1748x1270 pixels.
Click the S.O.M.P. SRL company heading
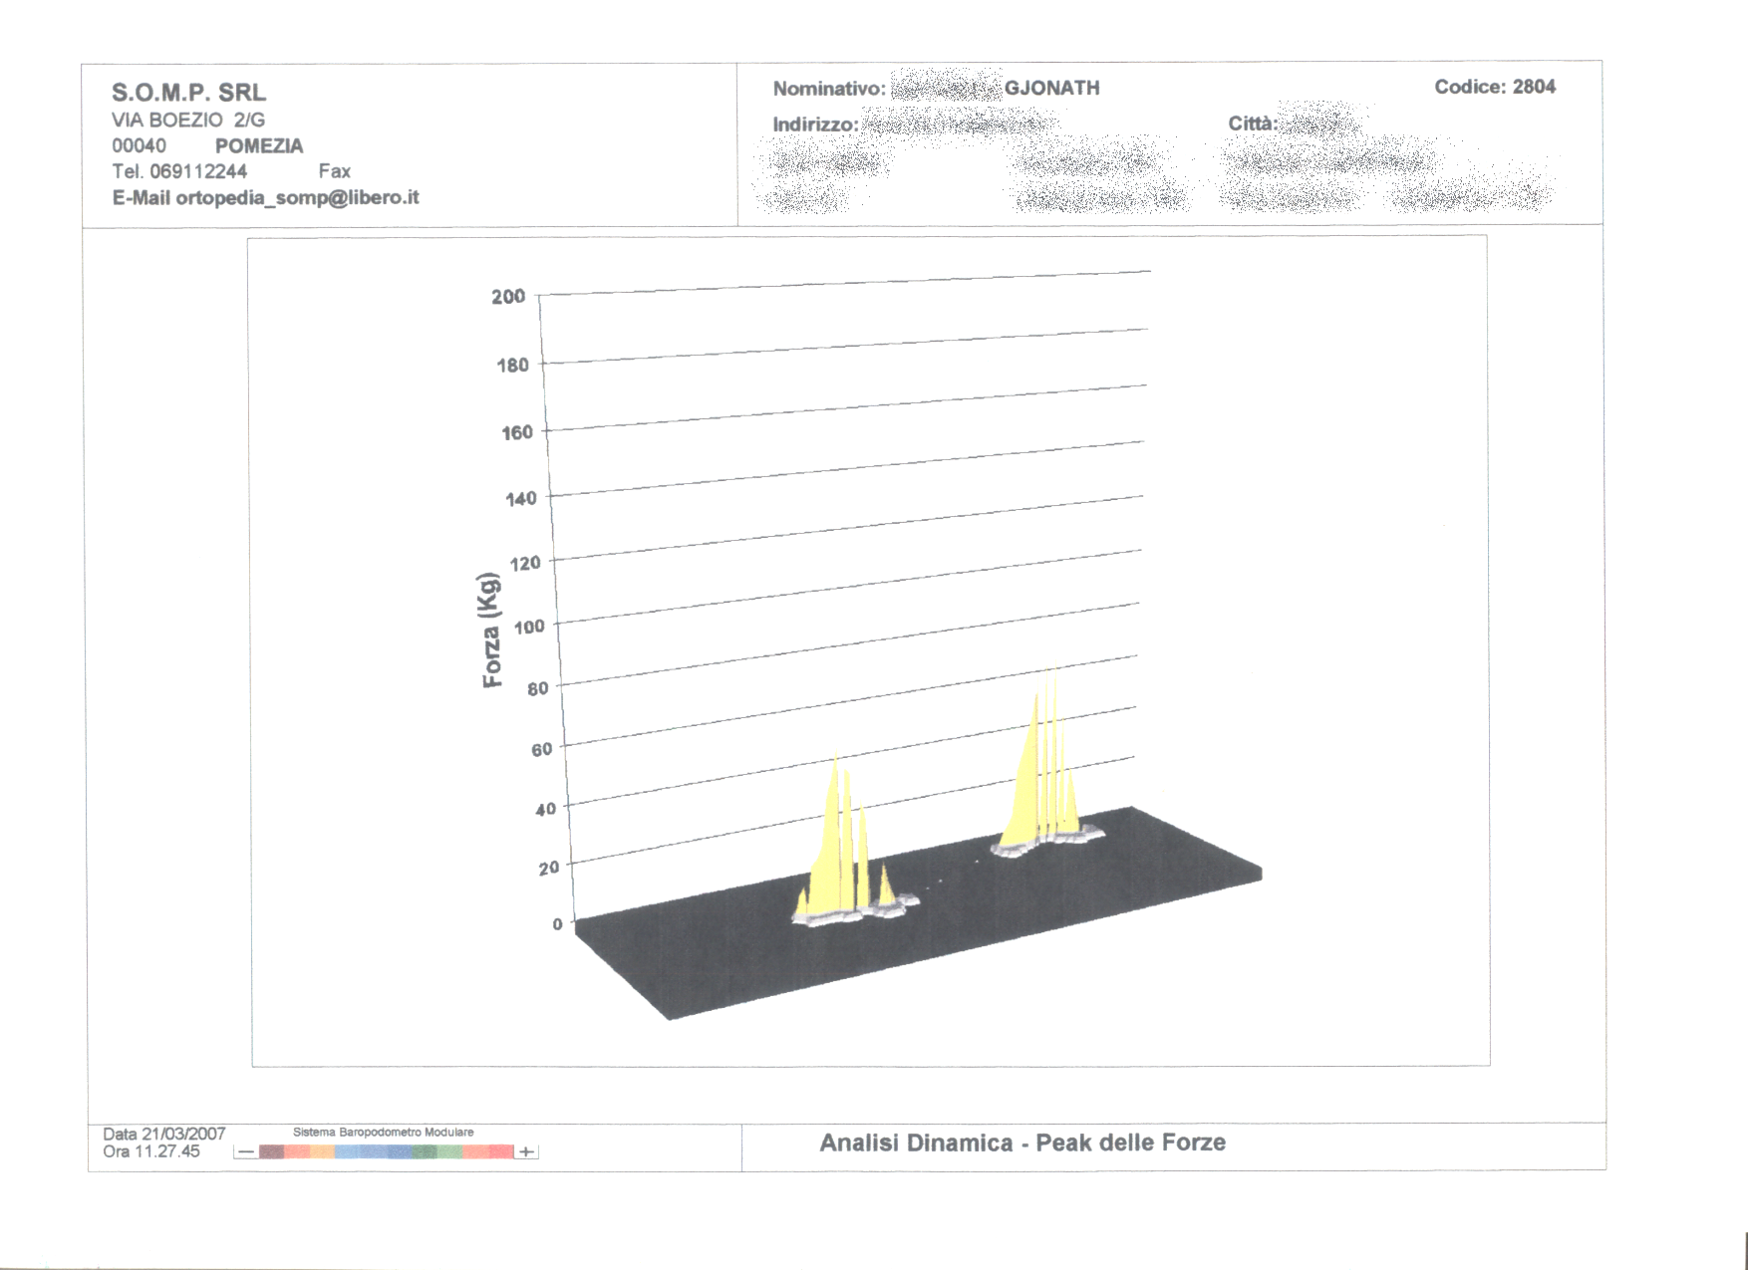pos(188,93)
